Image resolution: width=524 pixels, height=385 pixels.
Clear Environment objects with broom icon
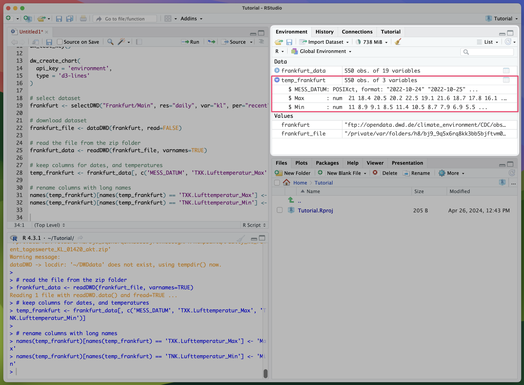coord(398,42)
